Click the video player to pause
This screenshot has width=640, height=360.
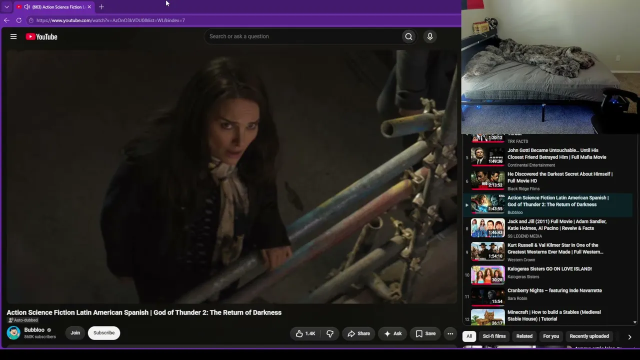[x=231, y=176]
